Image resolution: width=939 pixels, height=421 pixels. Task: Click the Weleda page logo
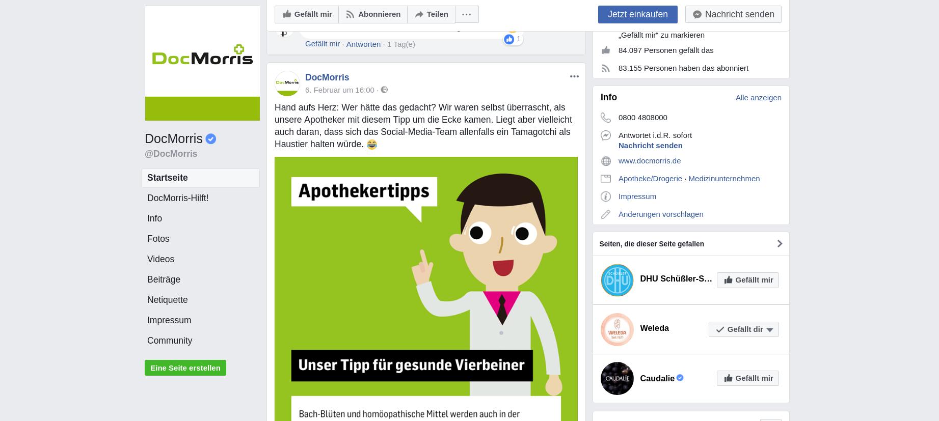pyautogui.click(x=617, y=329)
